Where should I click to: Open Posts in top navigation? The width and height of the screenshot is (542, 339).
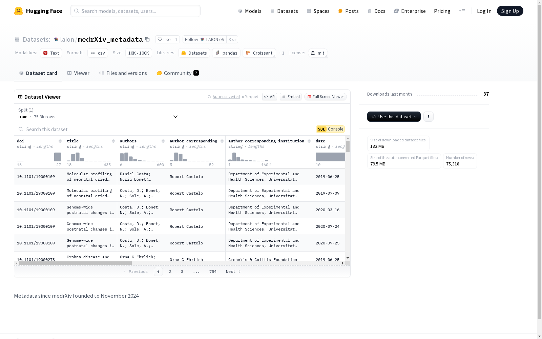(348, 11)
